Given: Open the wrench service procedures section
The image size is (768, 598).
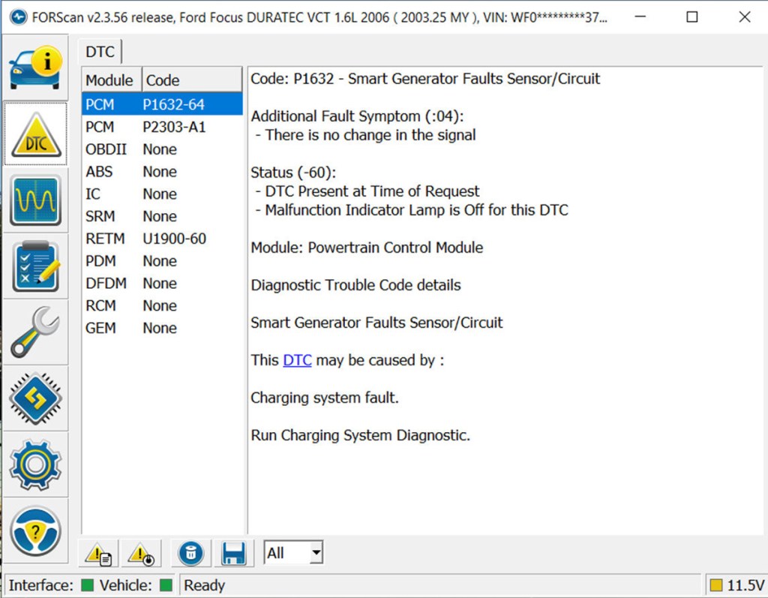Looking at the screenshot, I should point(35,332).
